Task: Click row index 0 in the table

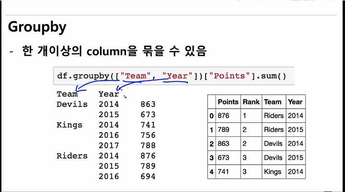Action: click(x=211, y=116)
